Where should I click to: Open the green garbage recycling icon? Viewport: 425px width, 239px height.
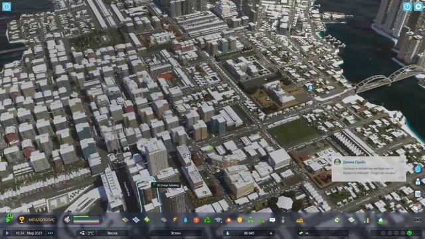point(207,220)
